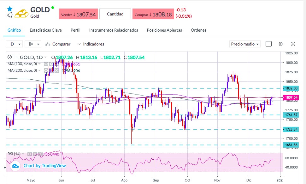Focus the Cantidad quantity field
Viewport: 306px width, 184px height.
pyautogui.click(x=115, y=14)
